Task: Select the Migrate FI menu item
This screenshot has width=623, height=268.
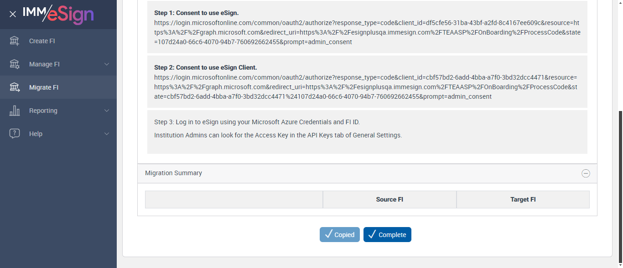Action: coord(44,87)
